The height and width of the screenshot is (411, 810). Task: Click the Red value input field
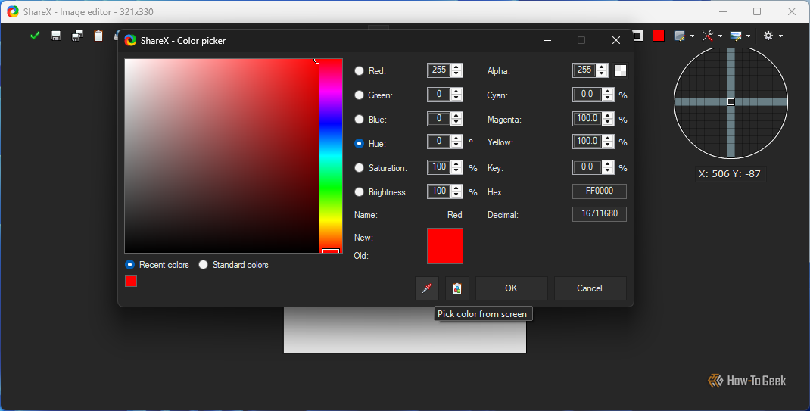pos(439,70)
